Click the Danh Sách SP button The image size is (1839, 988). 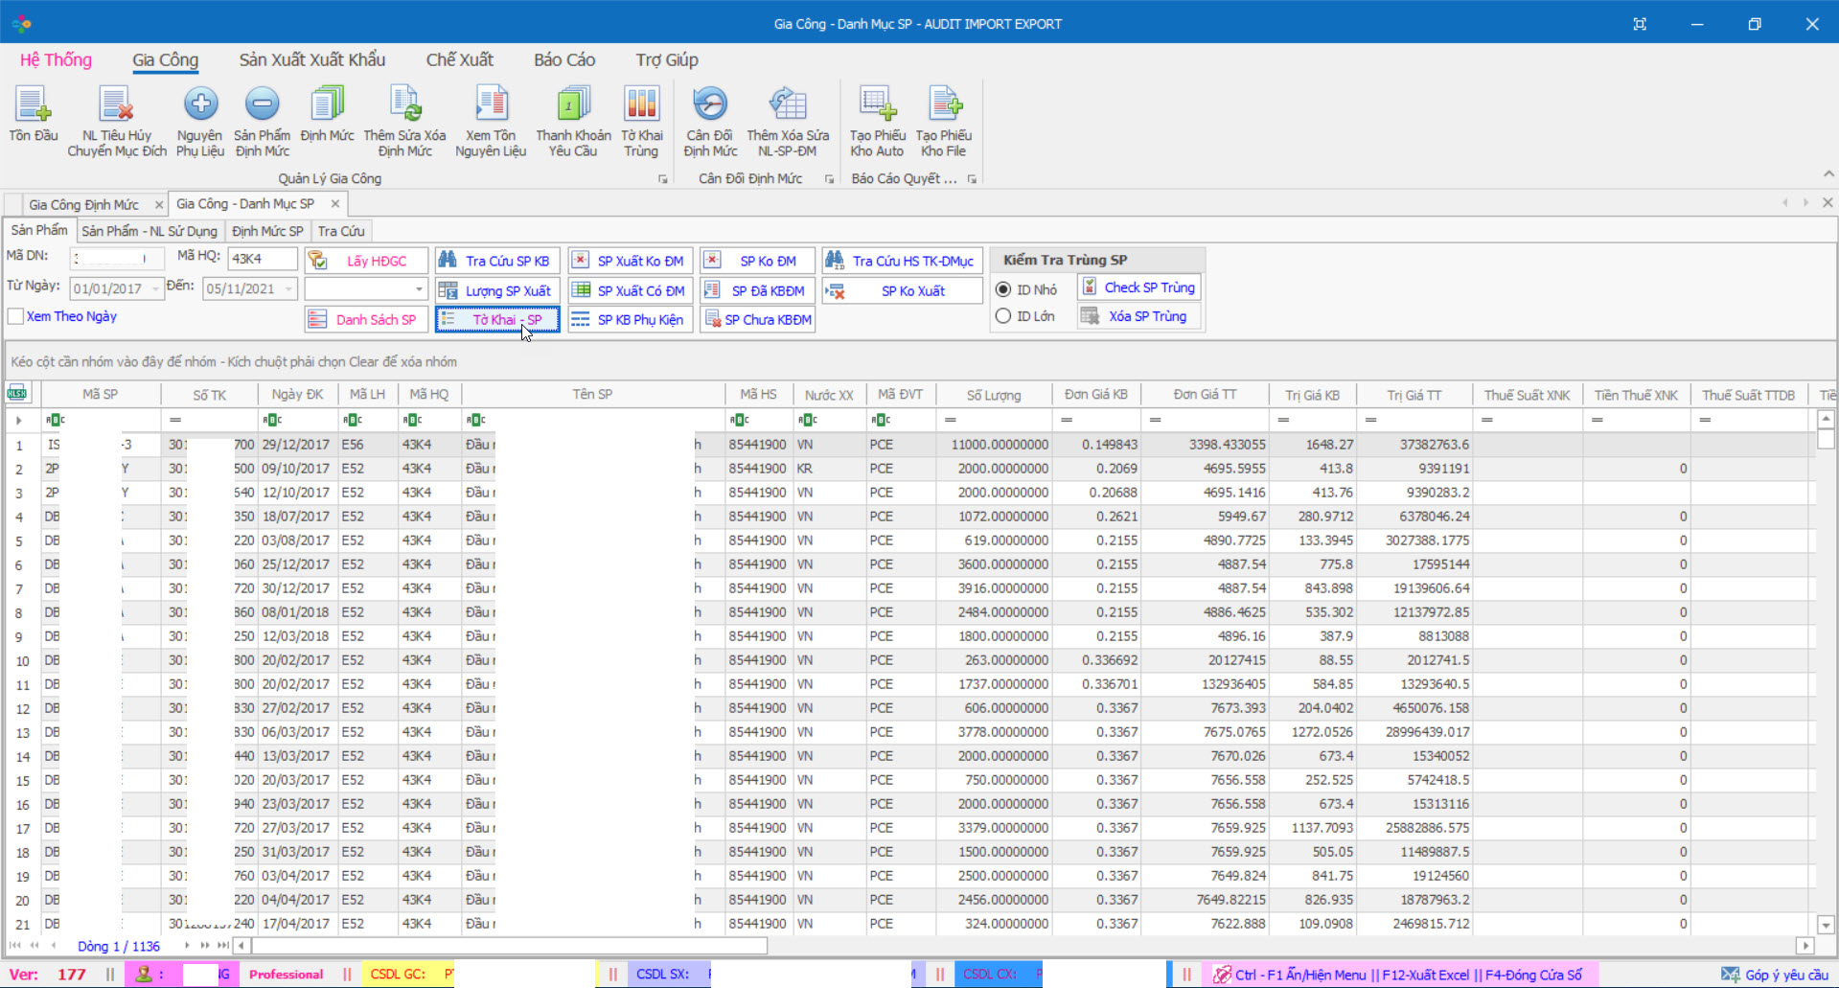coord(366,320)
